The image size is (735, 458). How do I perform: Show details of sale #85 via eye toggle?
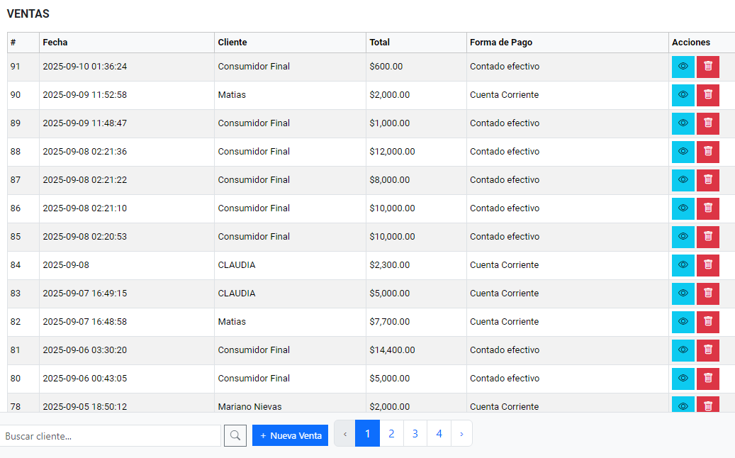pyautogui.click(x=683, y=236)
